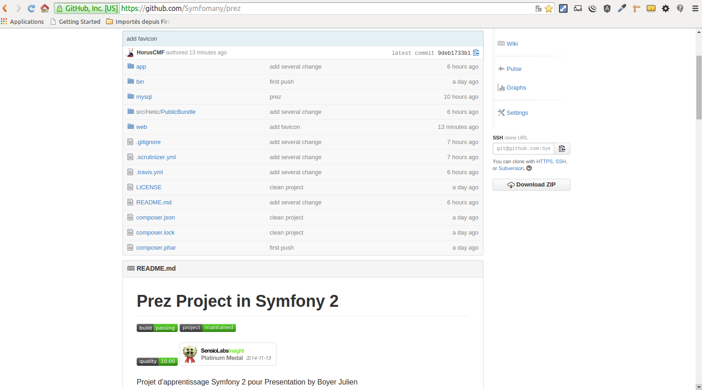Open the bin folder
702x390 pixels.
pos(140,81)
